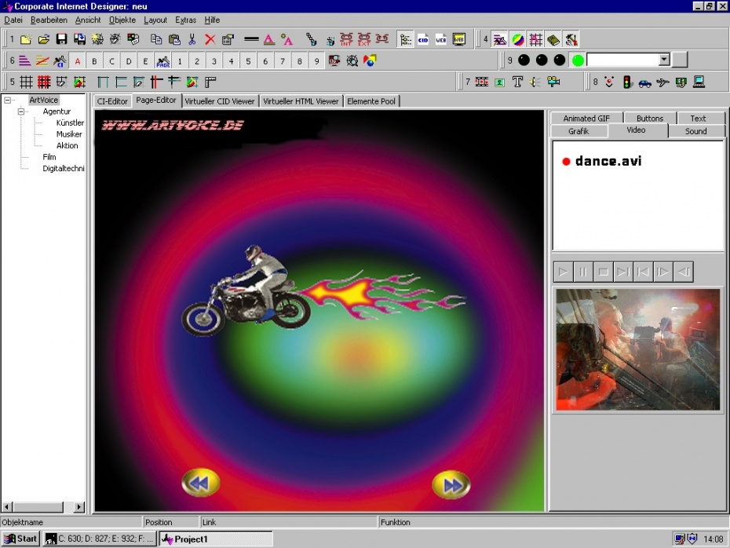Click the blue car icon
730x548 pixels.
point(644,83)
